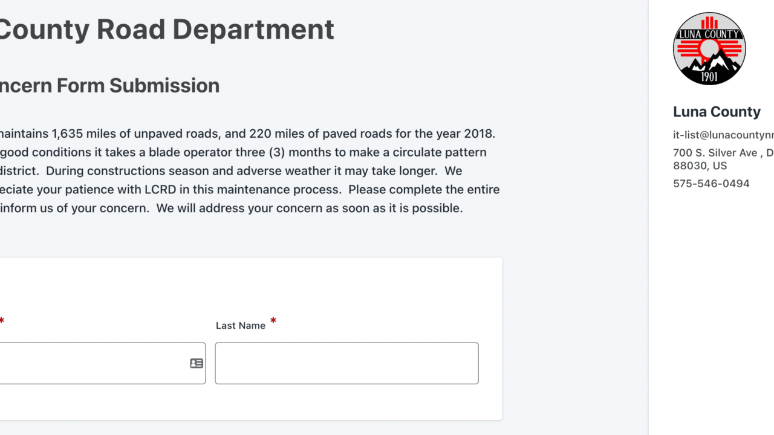The image size is (774, 435).
Task: Click the County Road Department page title
Action: (166, 29)
